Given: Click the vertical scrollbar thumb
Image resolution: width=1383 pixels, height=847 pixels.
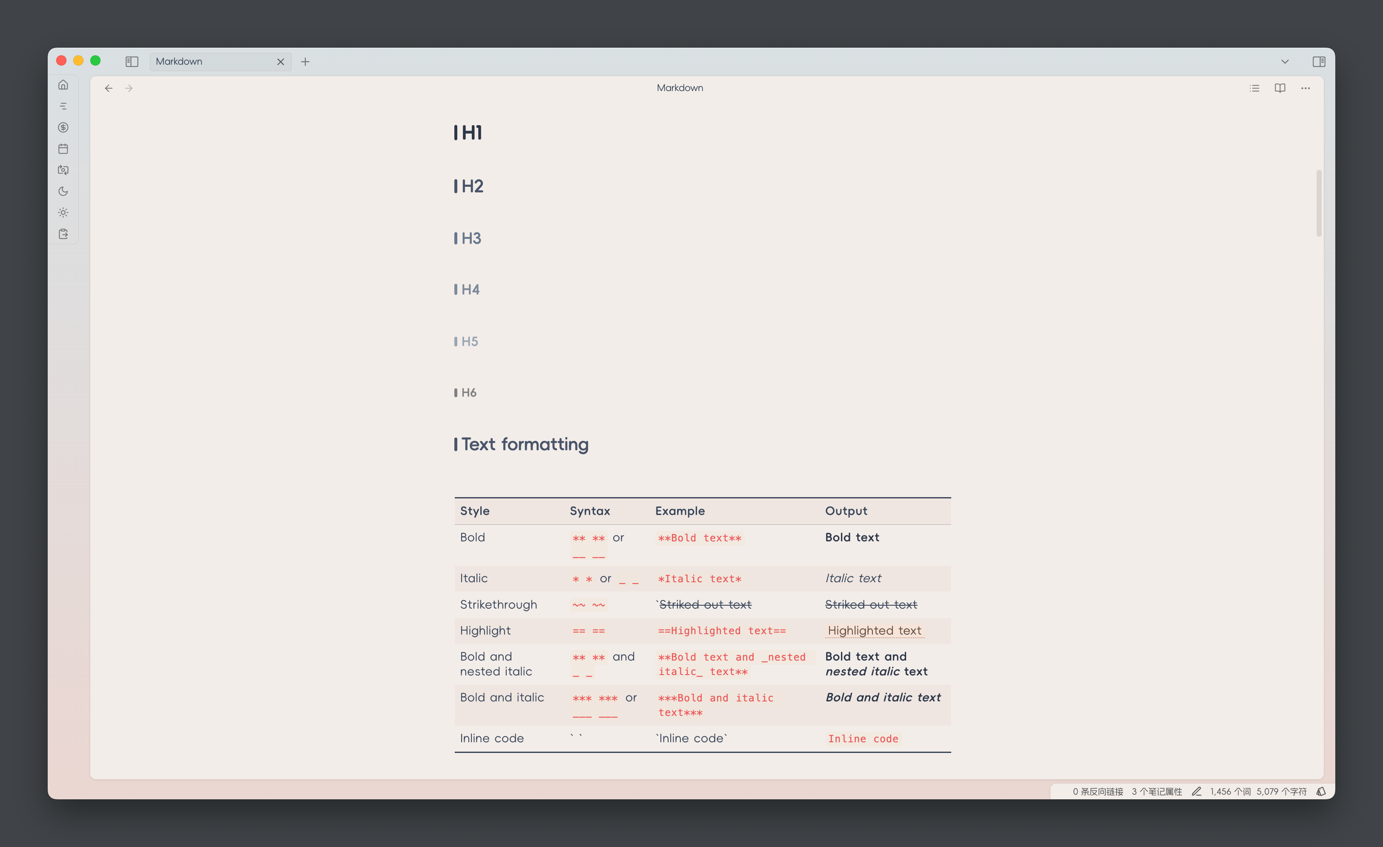Looking at the screenshot, I should [1318, 203].
